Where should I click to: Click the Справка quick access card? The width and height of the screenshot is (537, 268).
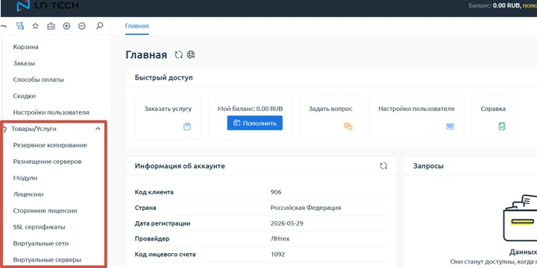coord(493,118)
